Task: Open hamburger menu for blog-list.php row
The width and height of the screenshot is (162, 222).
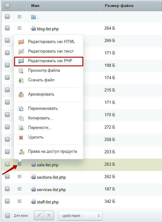Action: click(x=19, y=28)
